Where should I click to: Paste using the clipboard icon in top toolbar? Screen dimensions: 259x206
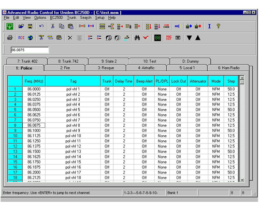point(70,26)
